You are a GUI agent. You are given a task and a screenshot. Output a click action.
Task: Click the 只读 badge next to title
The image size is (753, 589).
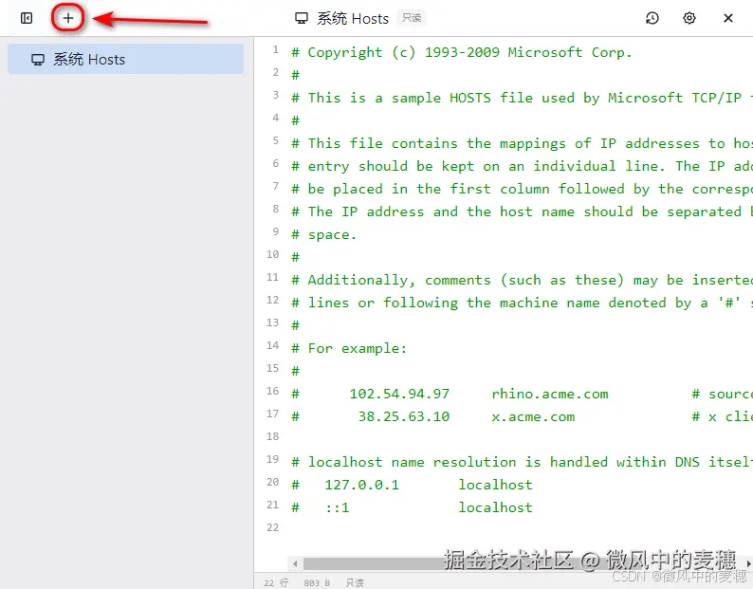412,18
